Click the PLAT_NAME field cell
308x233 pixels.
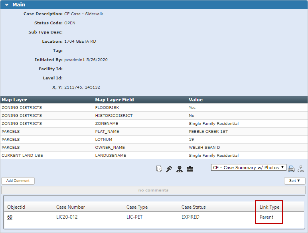(x=107, y=131)
